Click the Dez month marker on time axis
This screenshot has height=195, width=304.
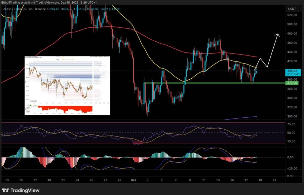pos(133,180)
